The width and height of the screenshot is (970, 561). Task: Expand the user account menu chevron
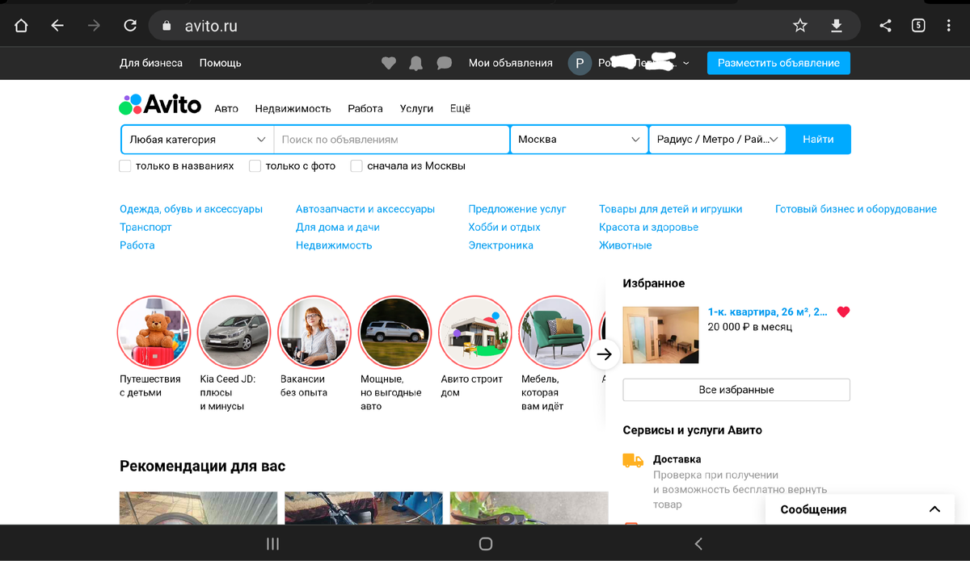pos(686,63)
